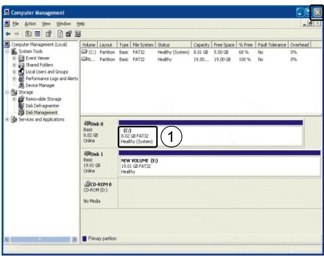Viewport: 324px width, 256px height.
Task: Click the (C:) volume drive icon in list
Action: [x=84, y=52]
